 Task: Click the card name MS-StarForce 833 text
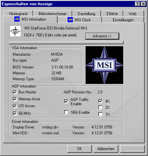pos(56,28)
